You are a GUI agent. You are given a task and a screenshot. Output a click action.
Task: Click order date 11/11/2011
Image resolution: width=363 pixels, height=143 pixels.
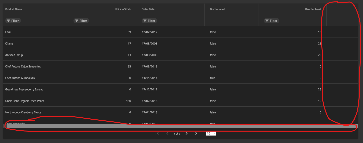pyautogui.click(x=150, y=78)
